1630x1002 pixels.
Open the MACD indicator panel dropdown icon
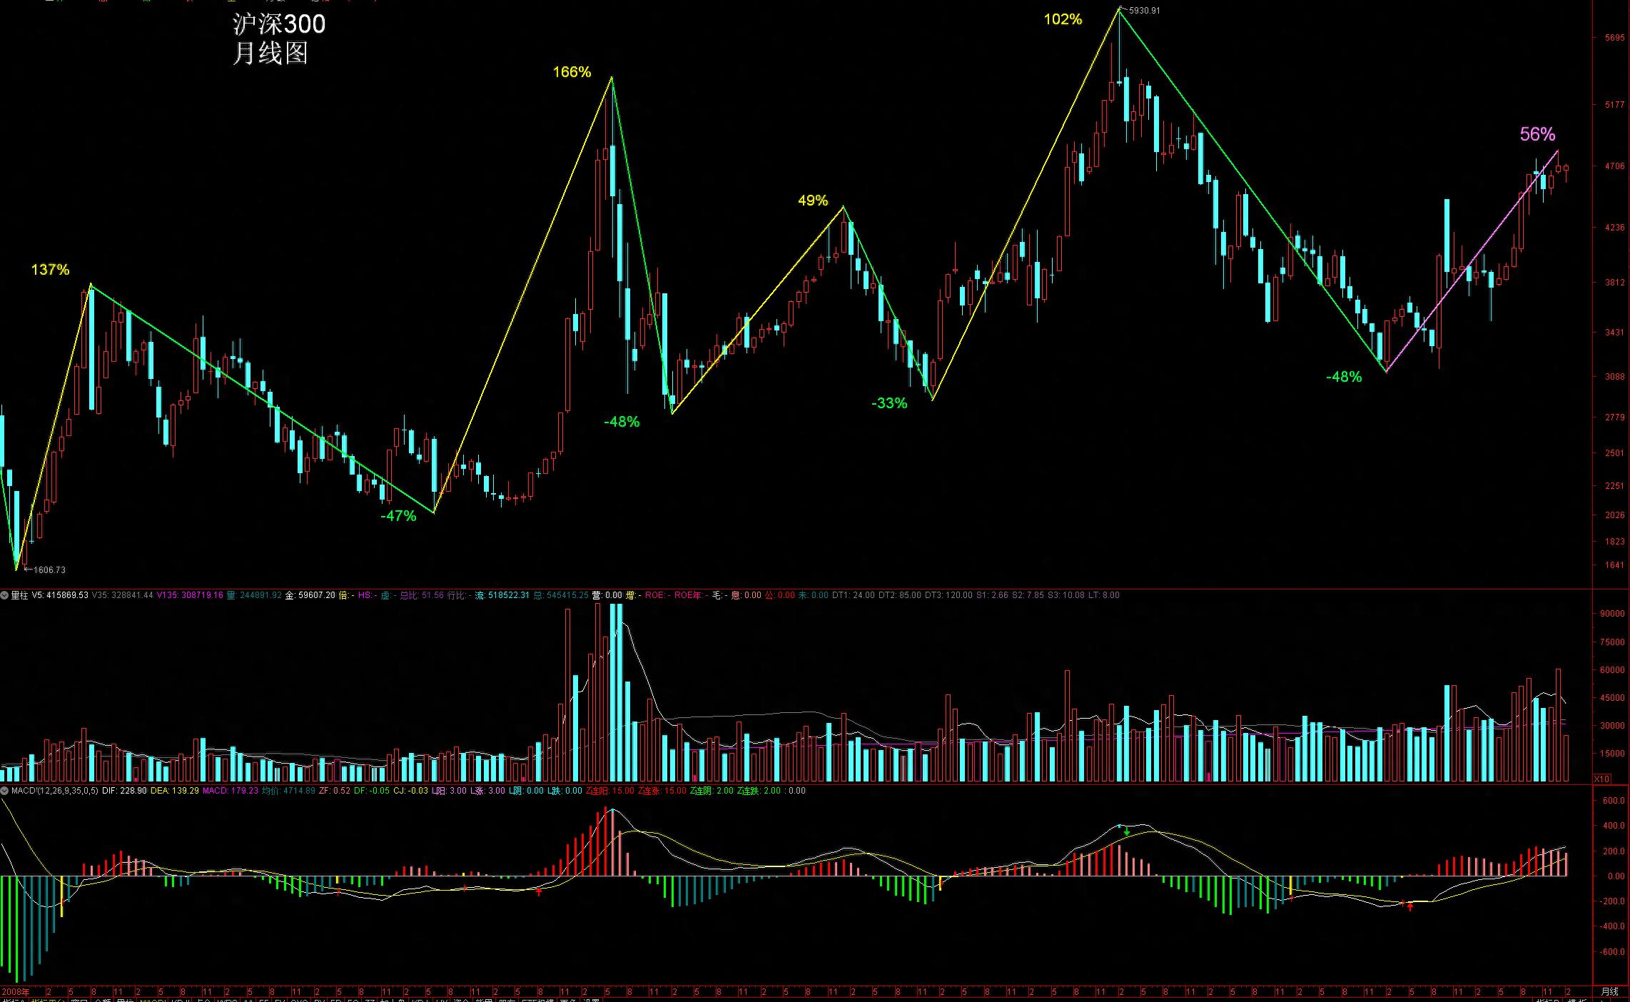[4, 791]
